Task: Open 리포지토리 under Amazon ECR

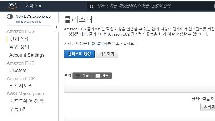Action: point(21,86)
